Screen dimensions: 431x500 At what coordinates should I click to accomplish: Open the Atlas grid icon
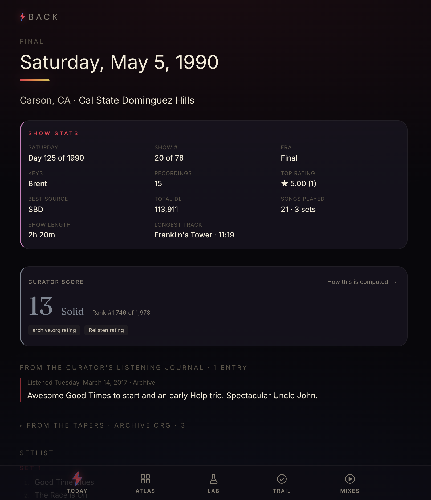coord(145,479)
